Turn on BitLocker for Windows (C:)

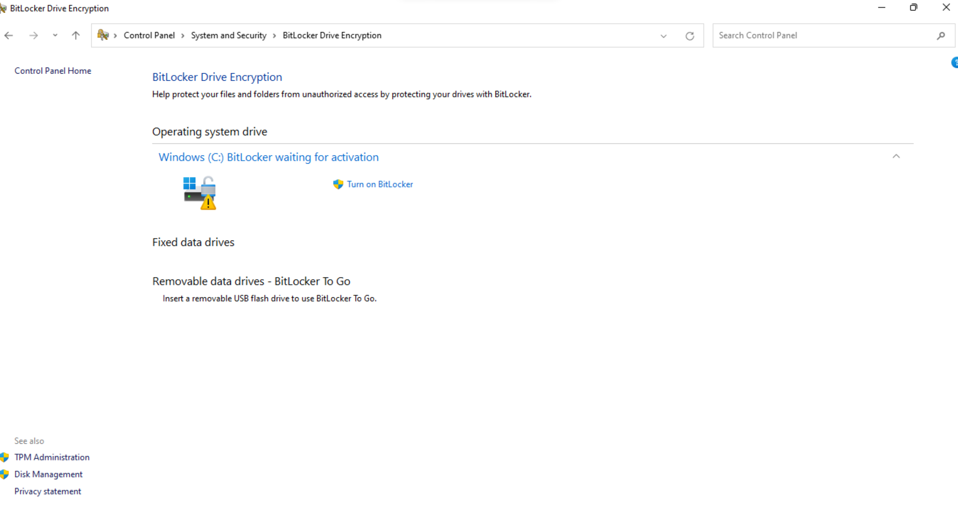380,184
